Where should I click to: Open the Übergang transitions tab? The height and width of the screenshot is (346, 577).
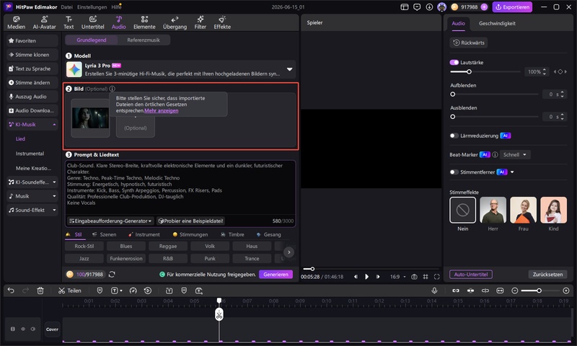point(175,23)
